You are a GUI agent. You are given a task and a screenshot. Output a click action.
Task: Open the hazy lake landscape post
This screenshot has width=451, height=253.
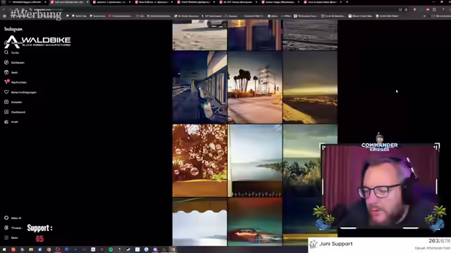click(x=255, y=161)
